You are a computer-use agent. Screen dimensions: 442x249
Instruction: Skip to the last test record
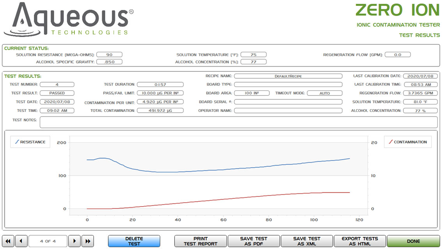coord(88,241)
